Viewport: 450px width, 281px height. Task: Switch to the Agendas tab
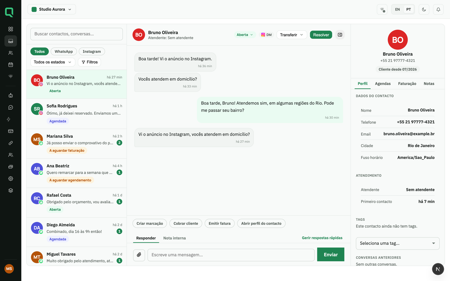click(x=383, y=84)
